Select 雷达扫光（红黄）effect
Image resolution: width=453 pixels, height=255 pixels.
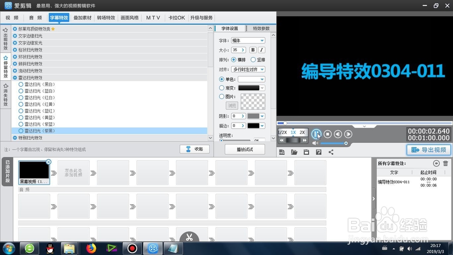tap(36, 104)
